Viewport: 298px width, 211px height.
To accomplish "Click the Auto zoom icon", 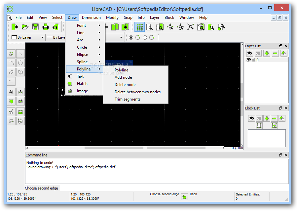I will coord(190,27).
